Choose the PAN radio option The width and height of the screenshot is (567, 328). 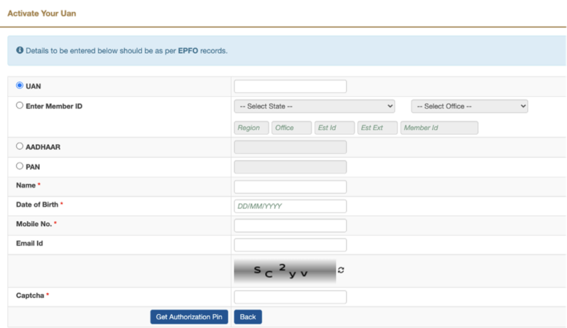[20, 166]
